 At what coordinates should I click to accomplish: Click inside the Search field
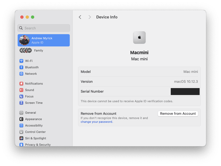point(44,28)
